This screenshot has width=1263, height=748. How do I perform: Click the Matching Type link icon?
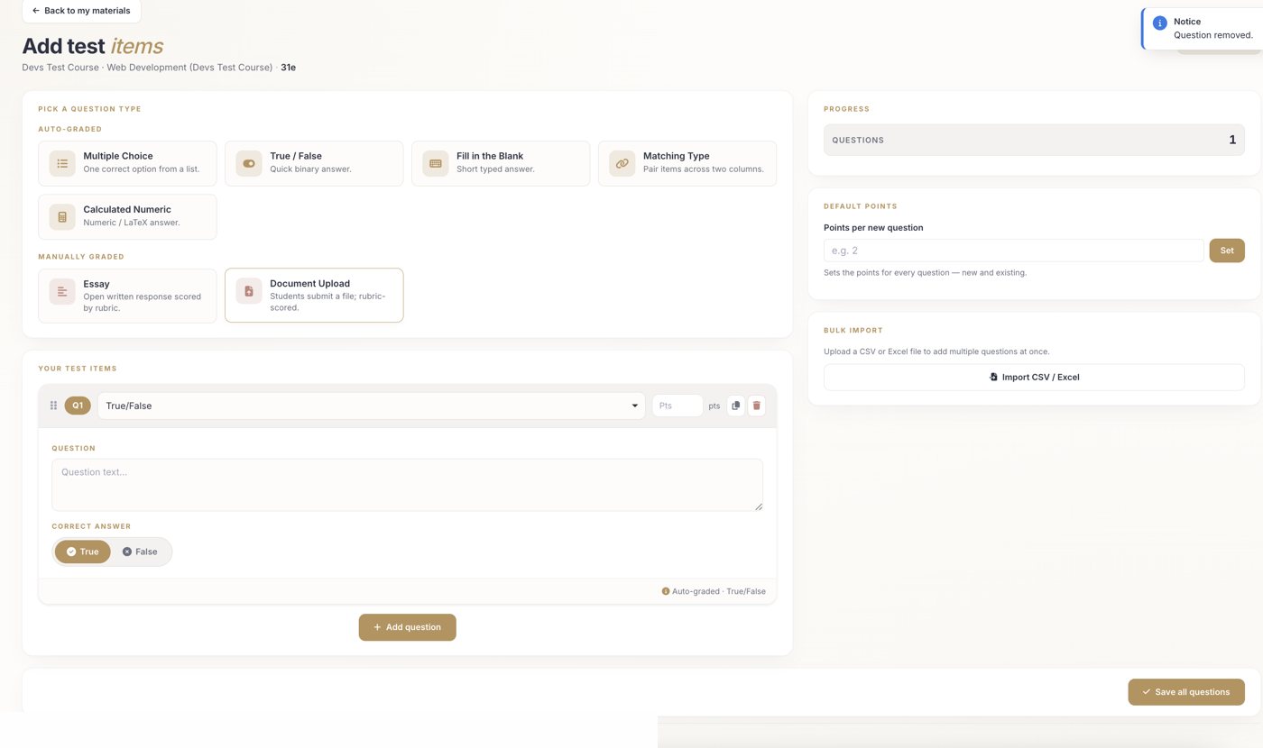coord(622,163)
